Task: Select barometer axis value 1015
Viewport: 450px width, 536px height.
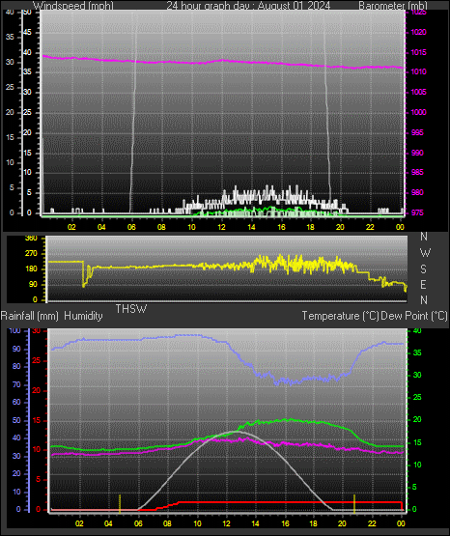Action: [x=418, y=53]
